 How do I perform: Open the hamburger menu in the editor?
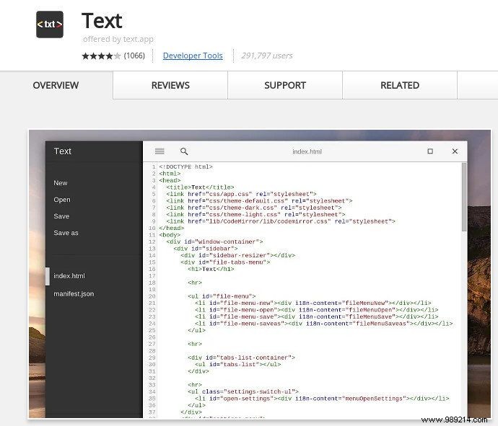pyautogui.click(x=160, y=151)
